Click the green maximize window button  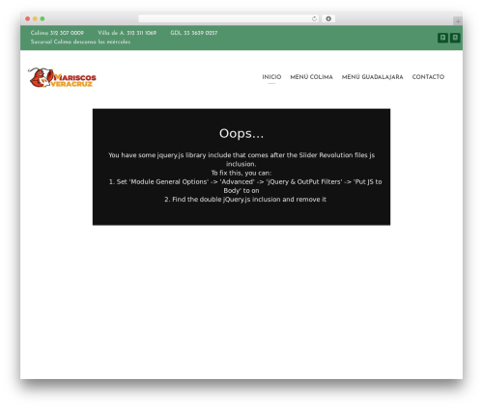pyautogui.click(x=43, y=18)
